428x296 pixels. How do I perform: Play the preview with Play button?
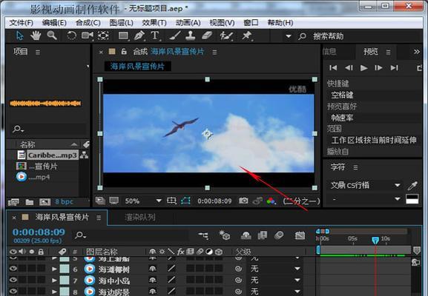click(x=363, y=68)
